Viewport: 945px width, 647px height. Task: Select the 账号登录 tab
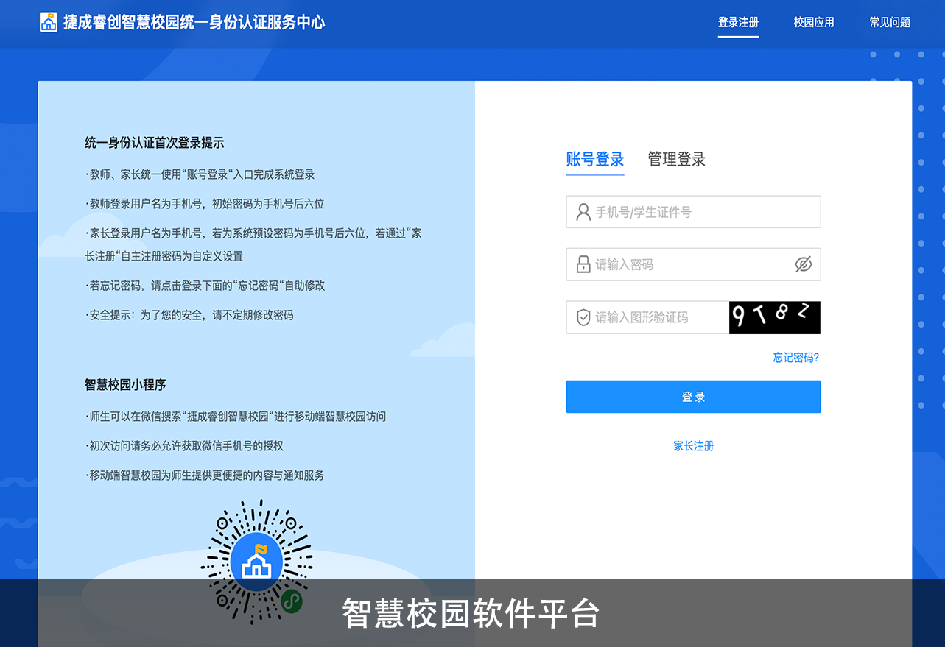point(595,159)
